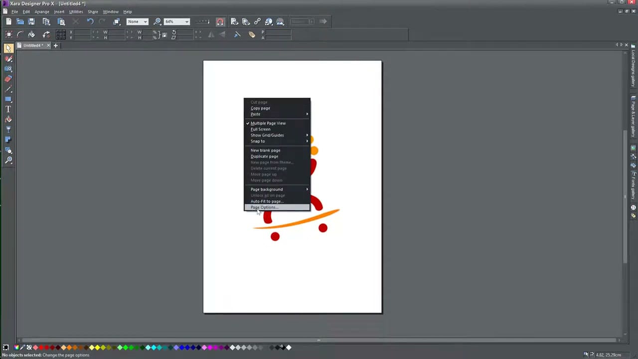This screenshot has height=359, width=638.
Task: Open the zoom percentage dropdown
Action: (186, 21)
